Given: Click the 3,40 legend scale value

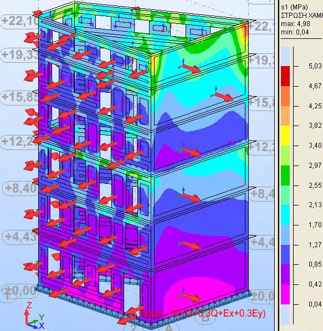Looking at the screenshot, I should coord(315,146).
